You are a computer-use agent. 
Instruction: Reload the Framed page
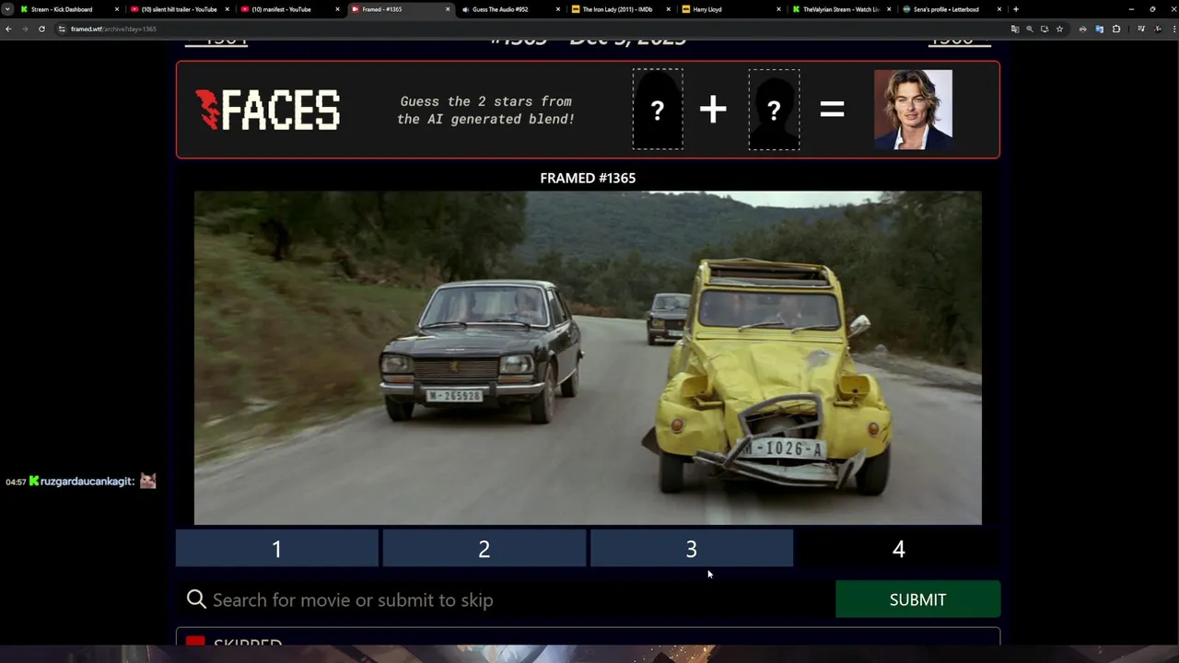pos(41,29)
